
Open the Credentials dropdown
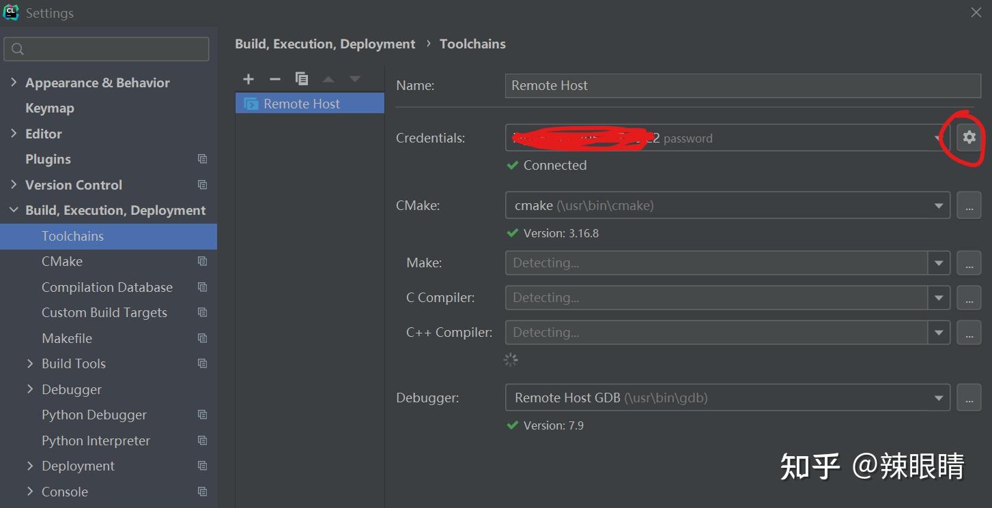(939, 137)
